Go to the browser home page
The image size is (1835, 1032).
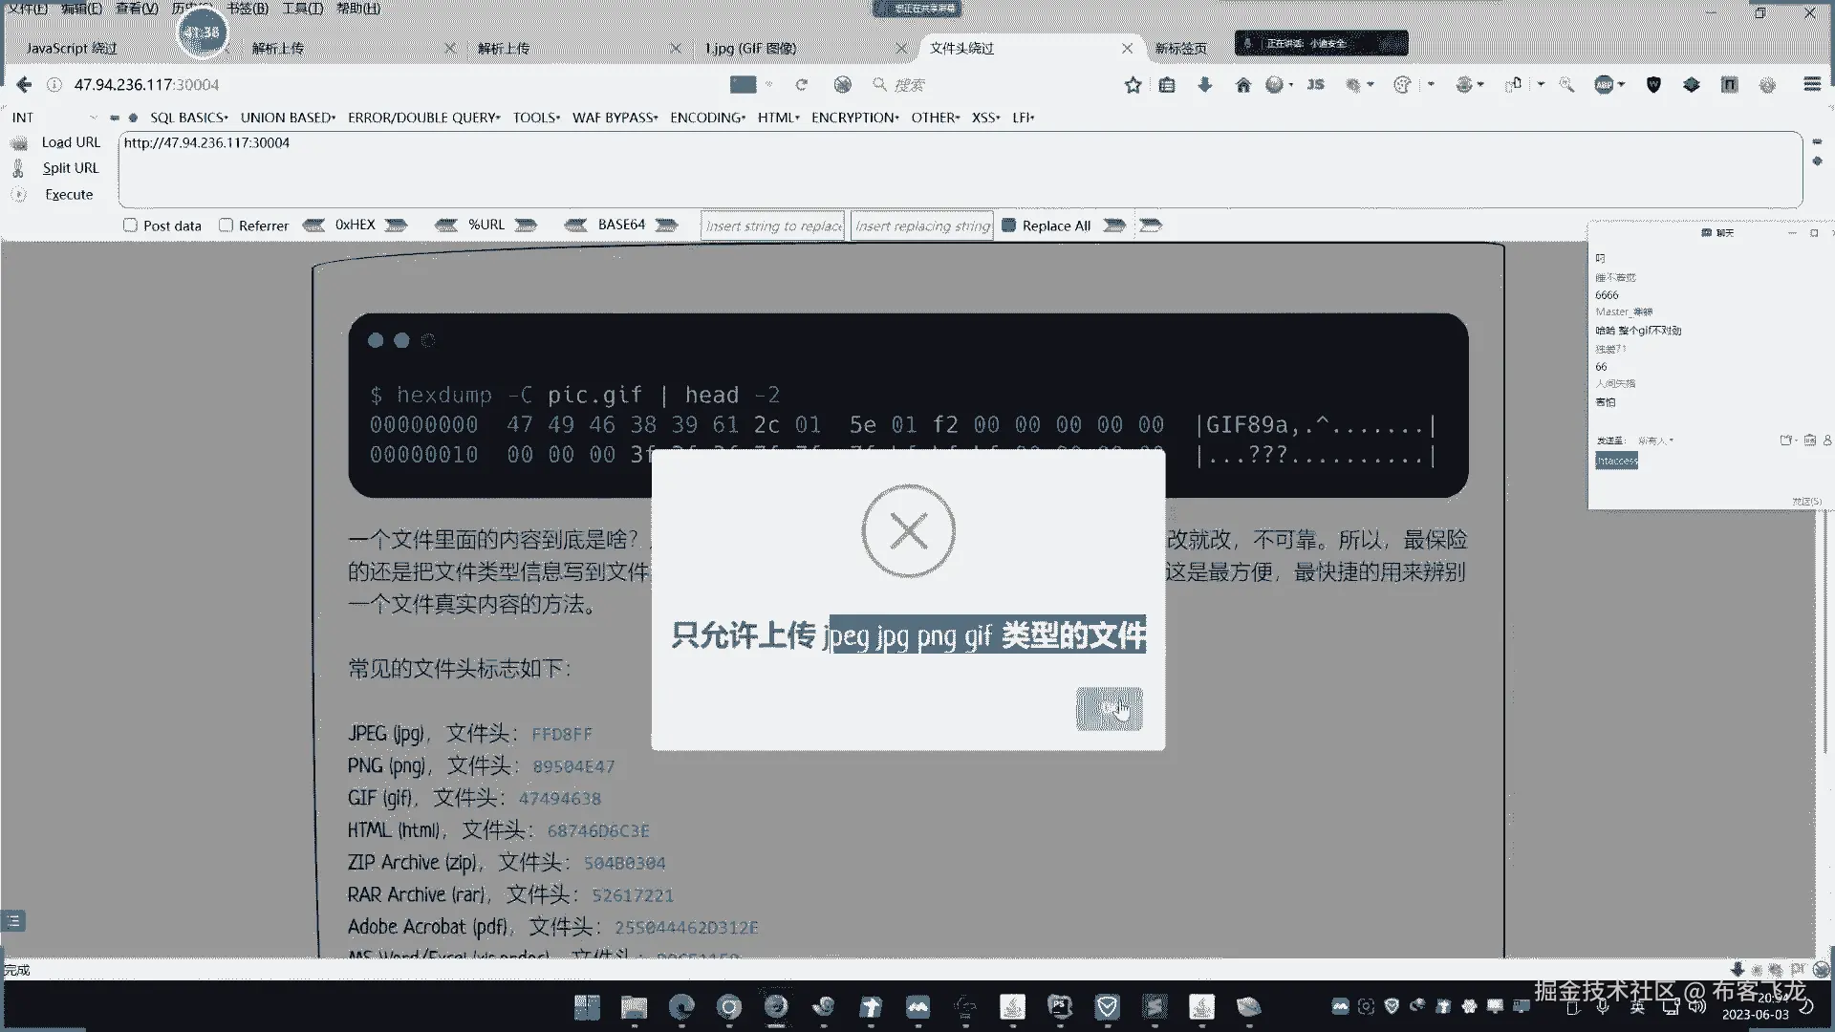pos(1242,85)
